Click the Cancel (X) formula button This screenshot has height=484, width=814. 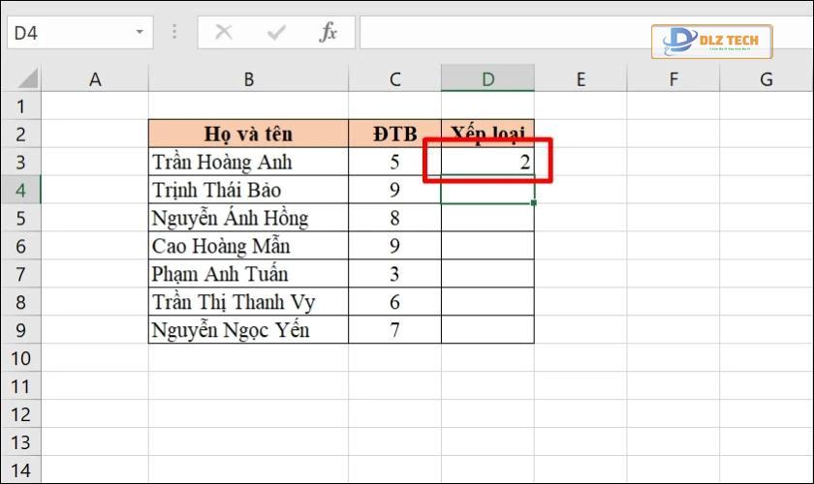(224, 32)
